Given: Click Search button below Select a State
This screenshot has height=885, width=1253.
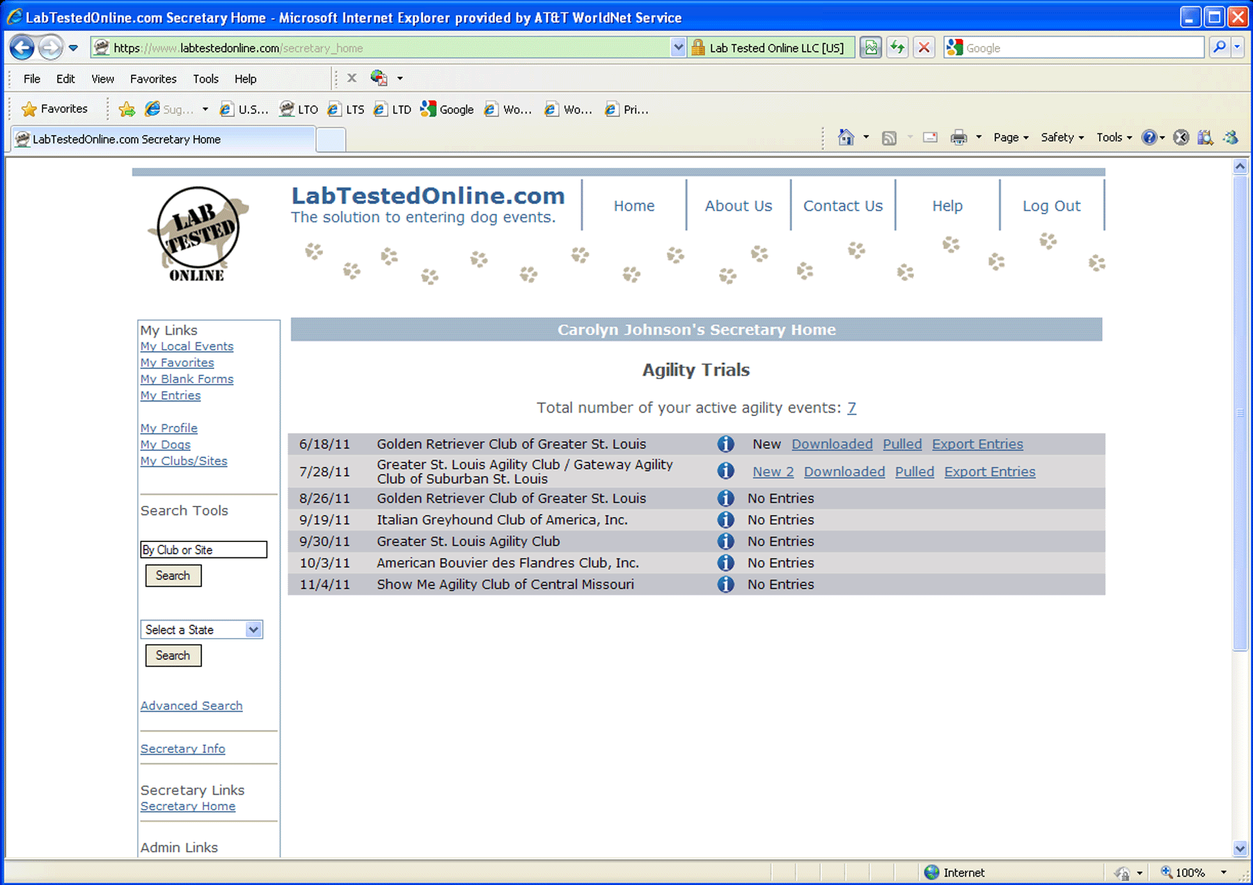Looking at the screenshot, I should [173, 655].
